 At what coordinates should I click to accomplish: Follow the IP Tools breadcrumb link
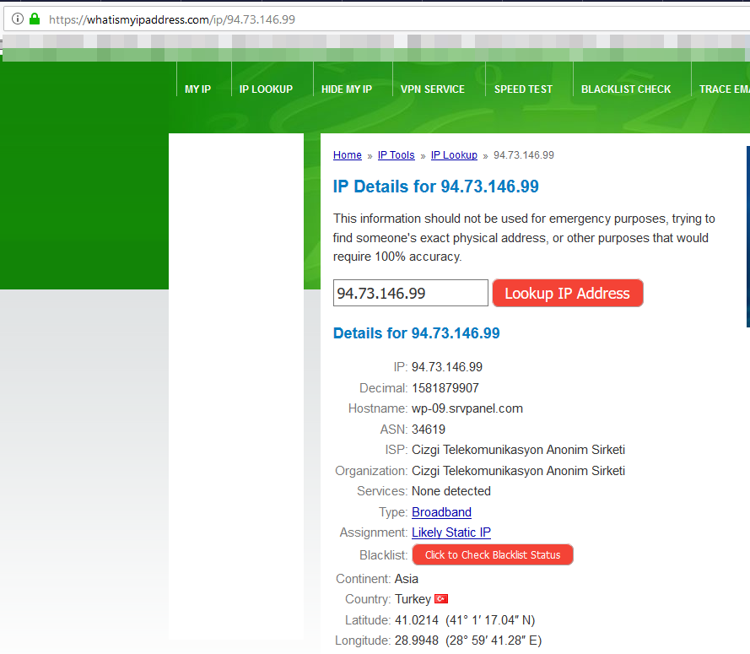coord(396,155)
